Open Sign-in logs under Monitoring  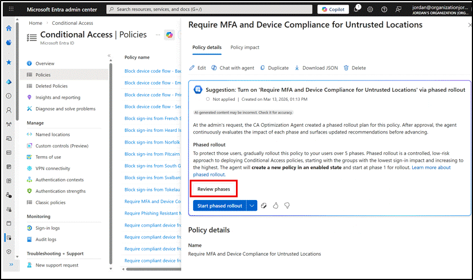click(x=47, y=228)
